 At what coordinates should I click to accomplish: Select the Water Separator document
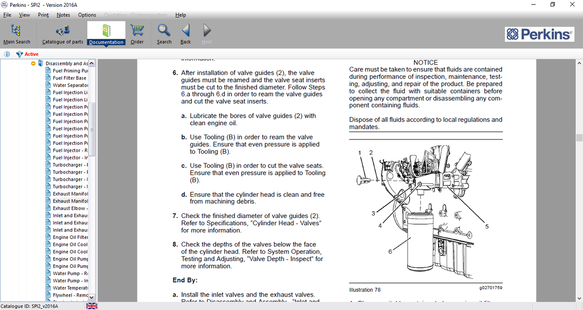(69, 85)
